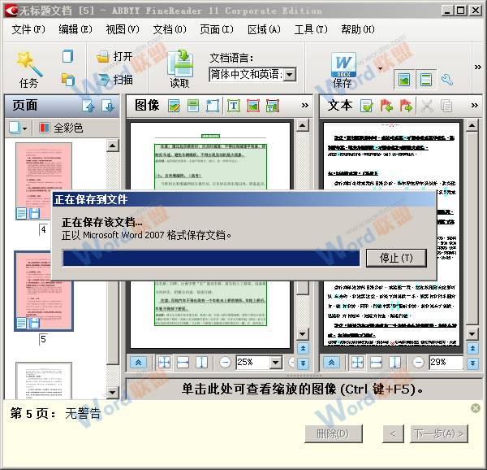Viewport: 487px width, 470px height.
Task: Click the analyze page layout icon
Action: pos(213,106)
